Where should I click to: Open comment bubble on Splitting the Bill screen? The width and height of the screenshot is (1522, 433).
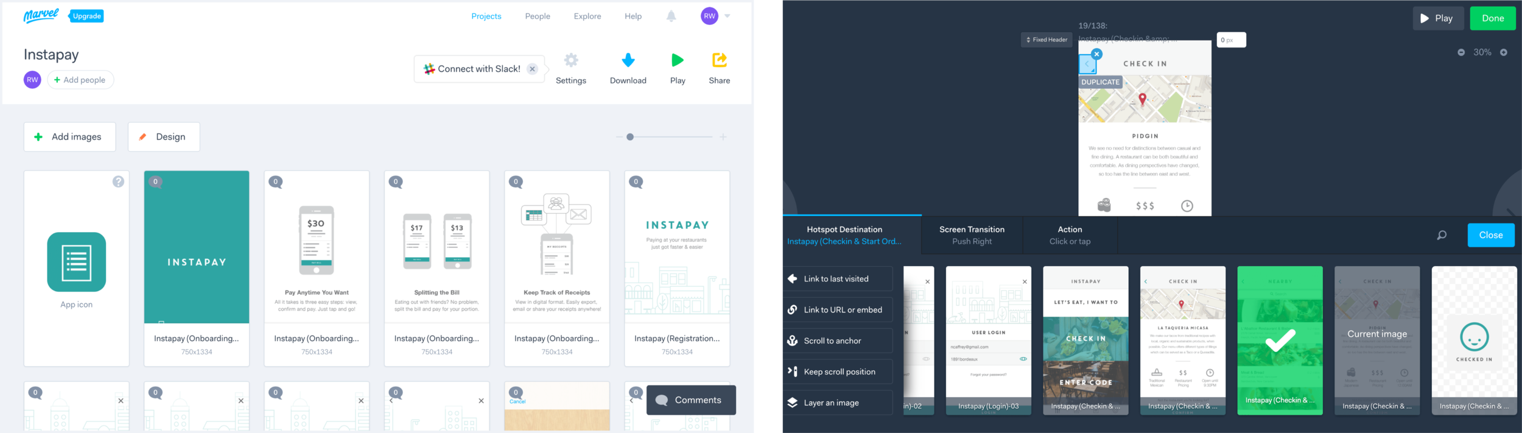coord(396,182)
